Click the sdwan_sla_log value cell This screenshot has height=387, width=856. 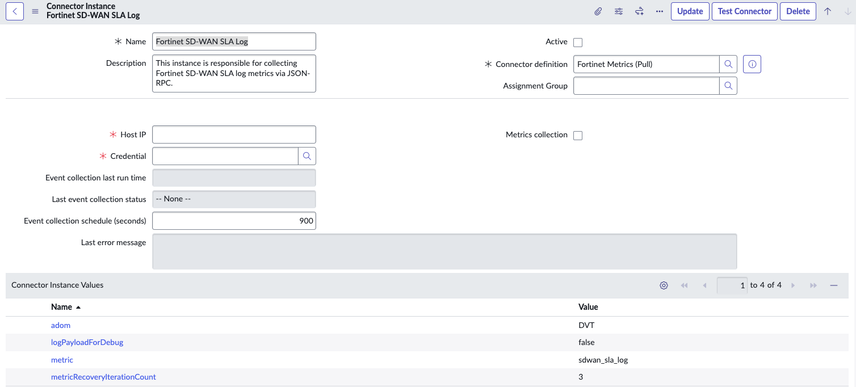click(x=603, y=360)
